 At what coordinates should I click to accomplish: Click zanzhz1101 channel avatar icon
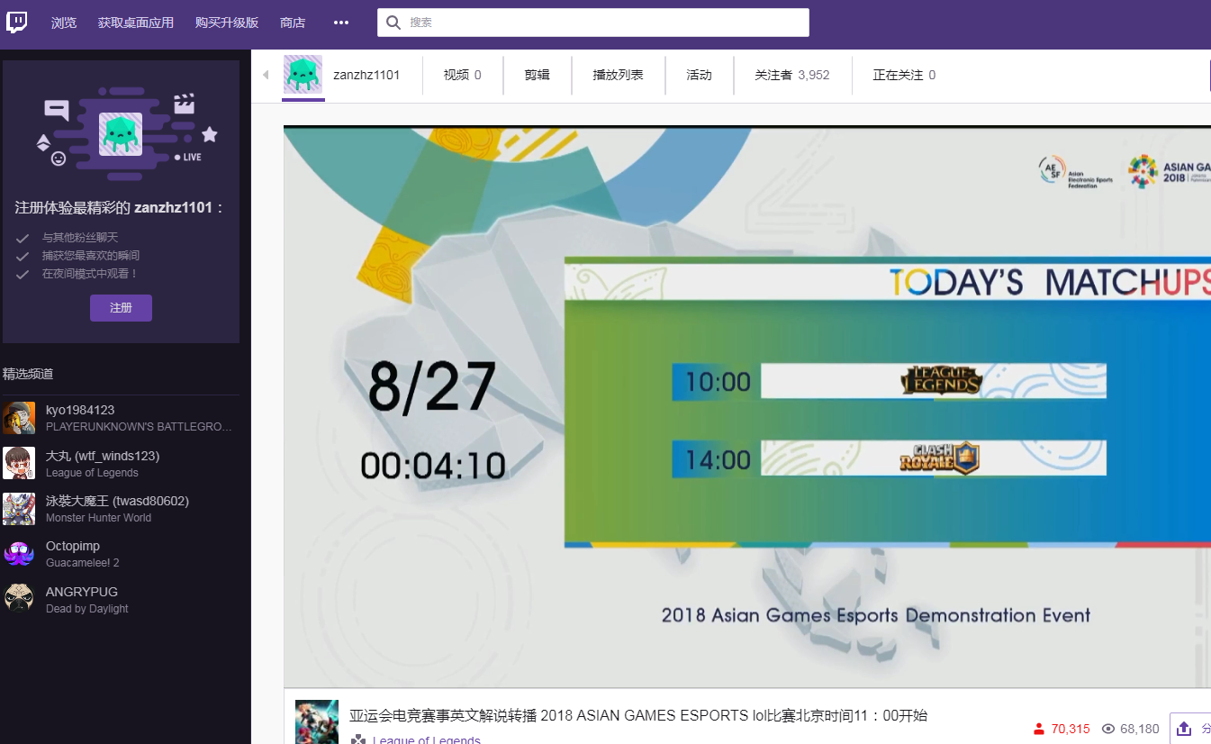tap(303, 75)
